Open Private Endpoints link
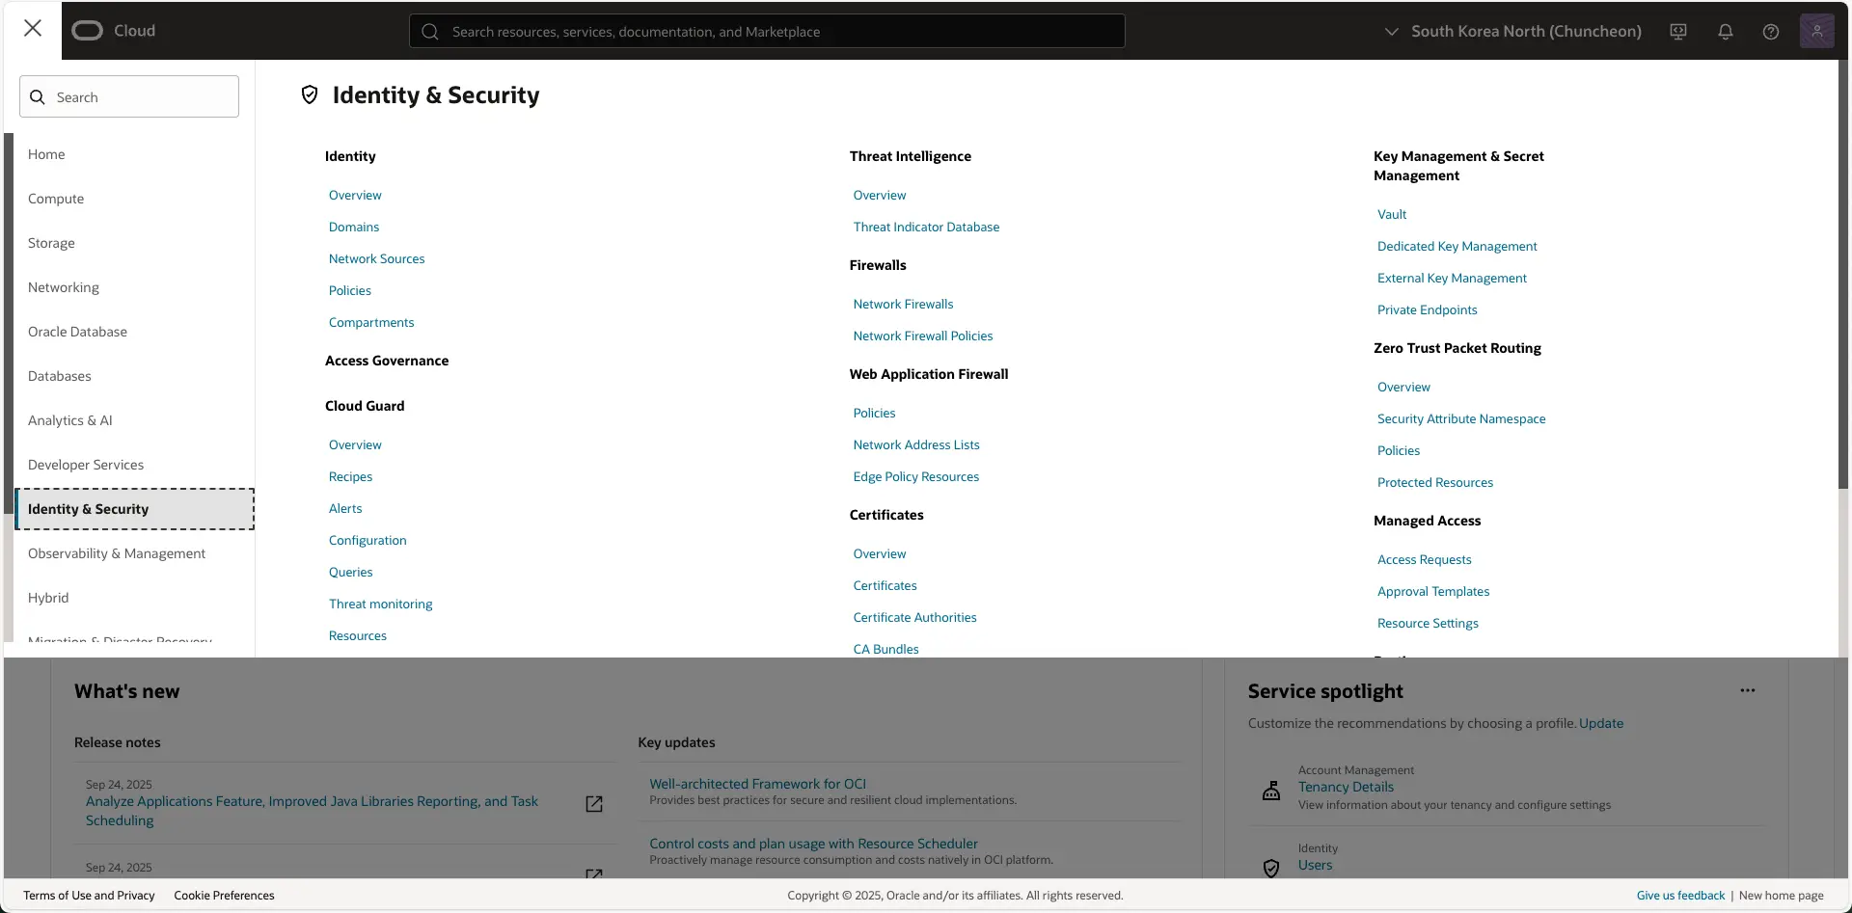 coord(1427,309)
